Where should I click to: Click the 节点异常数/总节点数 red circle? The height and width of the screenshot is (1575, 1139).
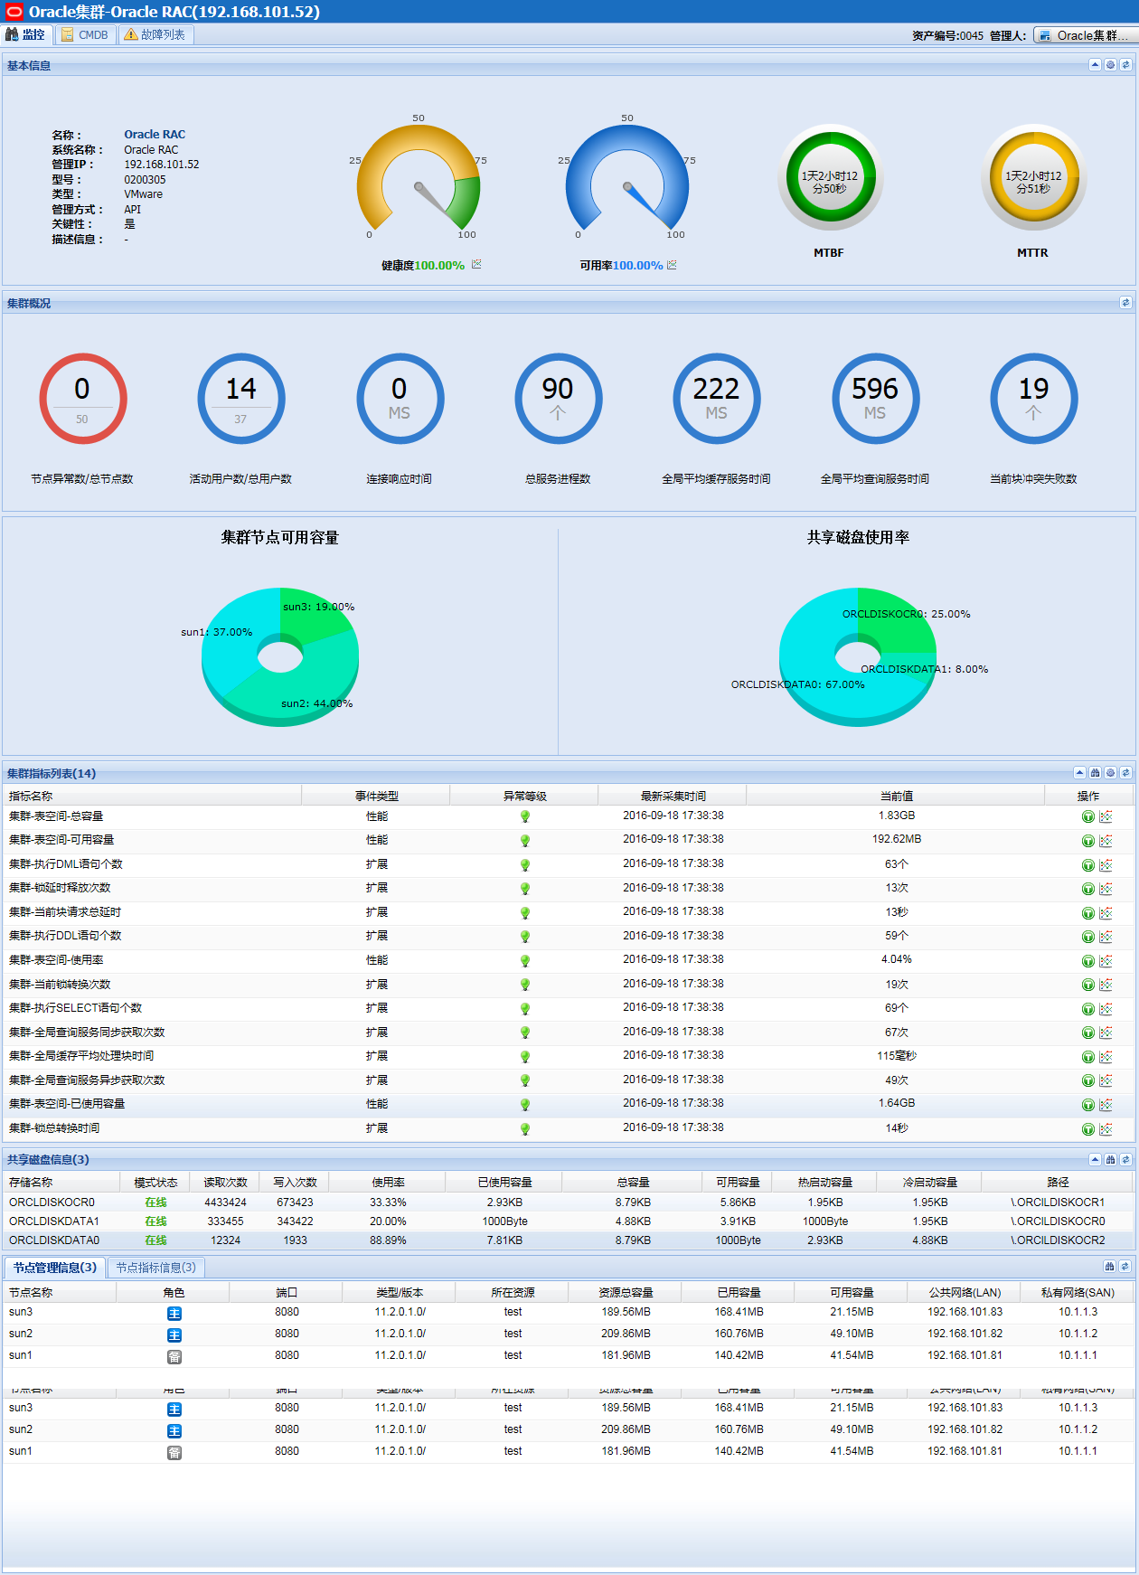coord(82,399)
